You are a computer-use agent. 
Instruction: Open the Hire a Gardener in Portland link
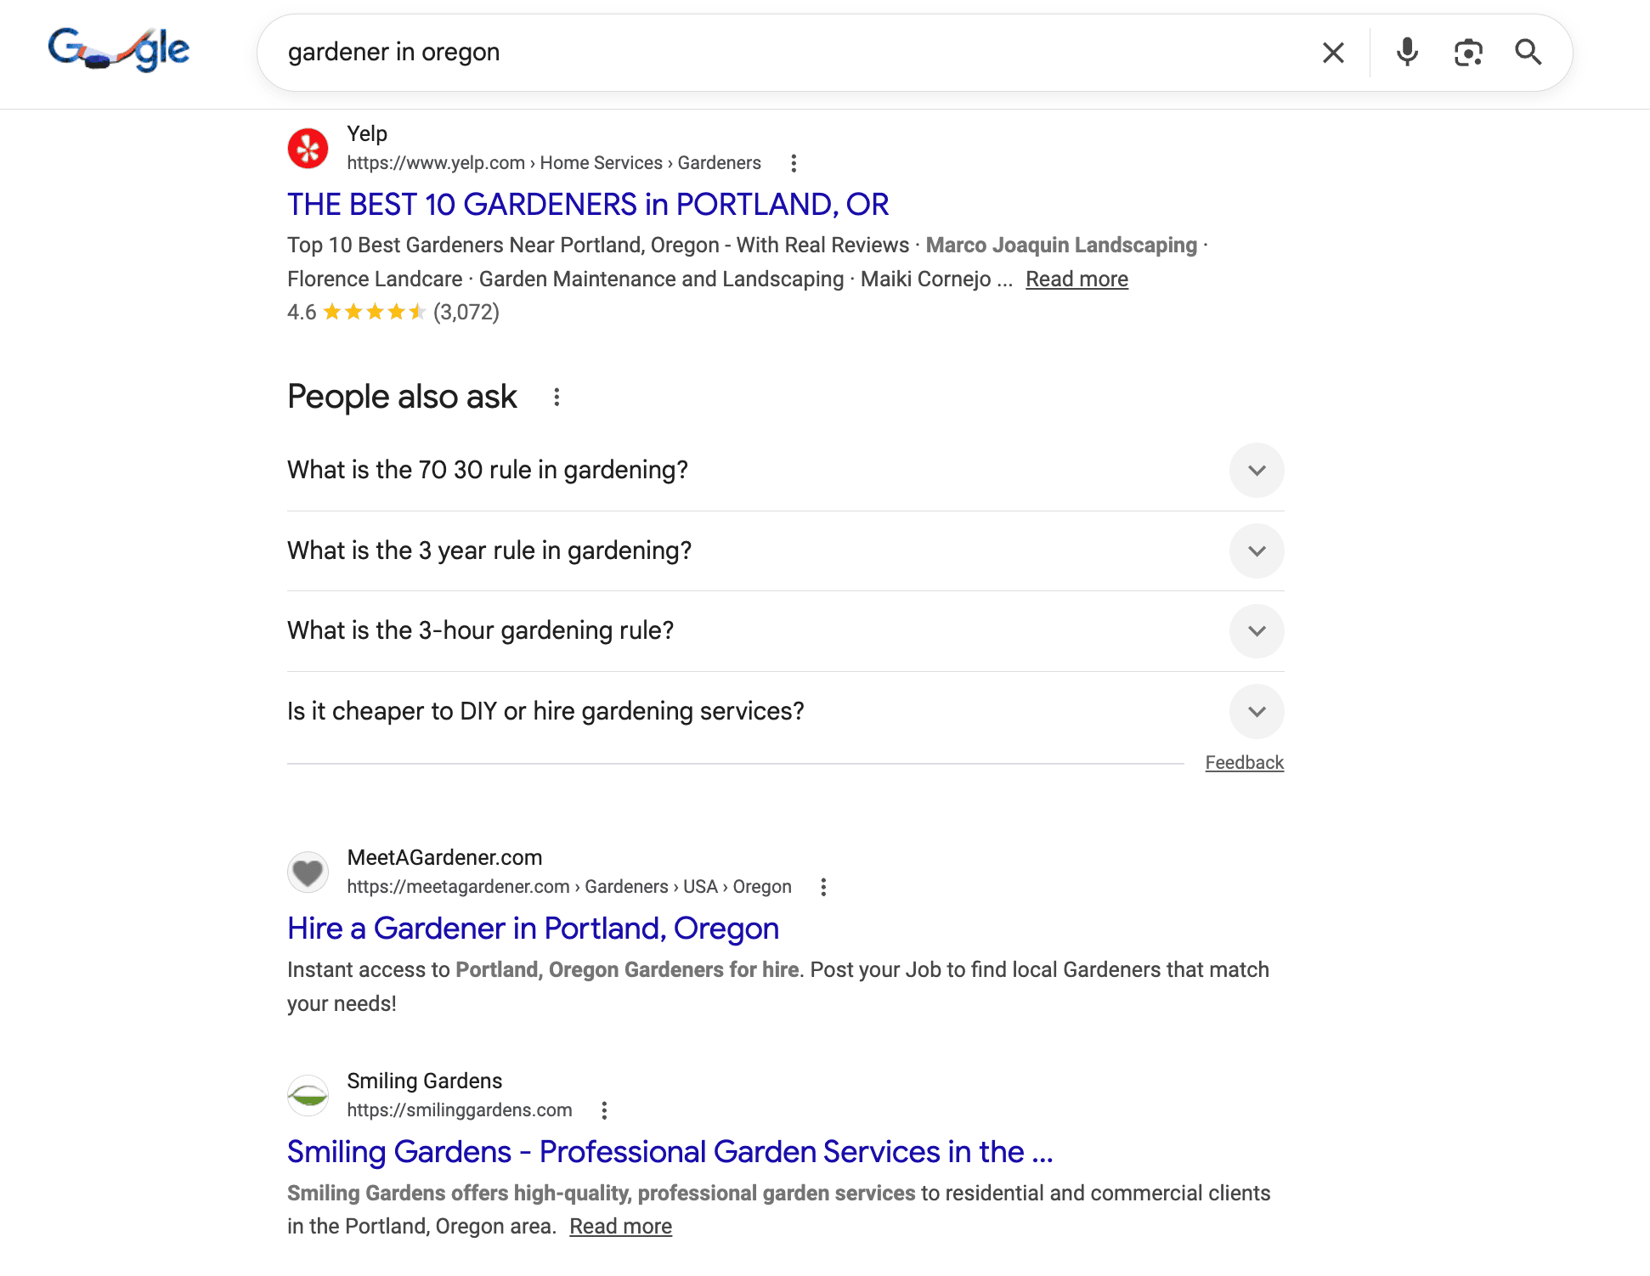point(533,928)
